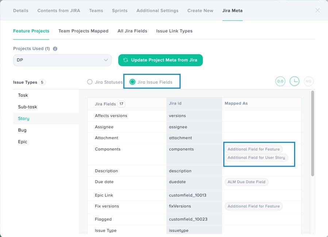Open the DP projects dropdown
The width and height of the screenshot is (328, 237).
[x=62, y=60]
